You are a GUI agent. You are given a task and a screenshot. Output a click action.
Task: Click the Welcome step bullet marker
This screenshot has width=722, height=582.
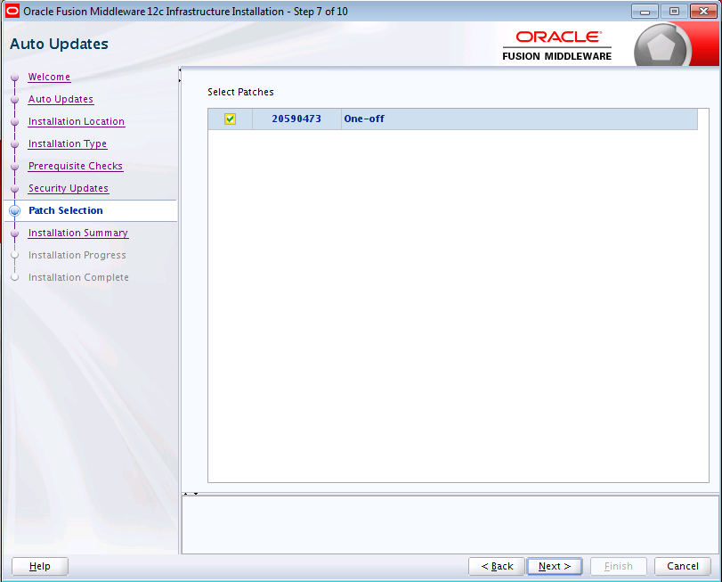15,78
